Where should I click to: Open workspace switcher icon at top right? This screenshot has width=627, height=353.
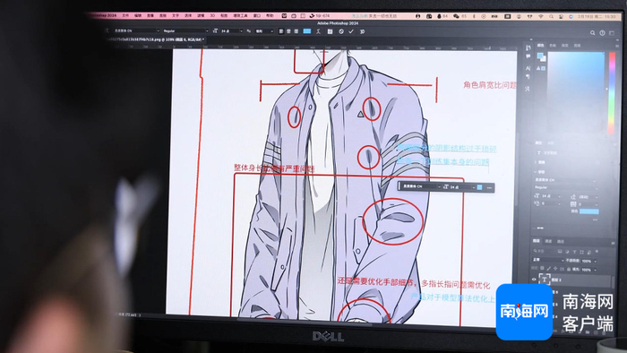[x=612, y=33]
